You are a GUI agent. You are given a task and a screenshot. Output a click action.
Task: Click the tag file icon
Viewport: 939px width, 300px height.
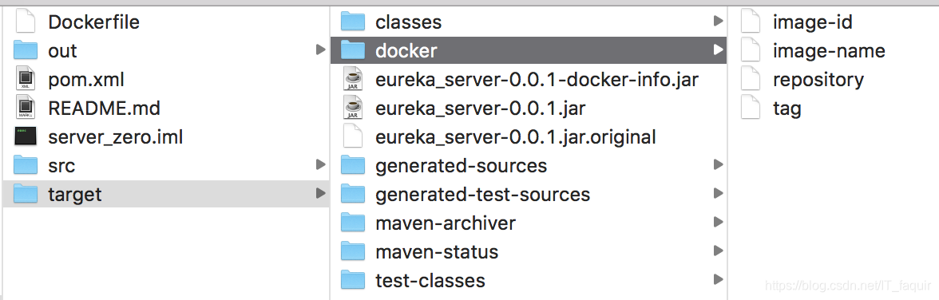tap(751, 108)
